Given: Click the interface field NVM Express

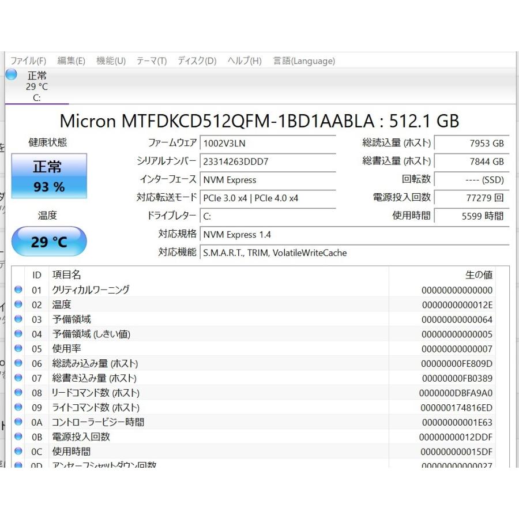Looking at the screenshot, I should (x=268, y=180).
